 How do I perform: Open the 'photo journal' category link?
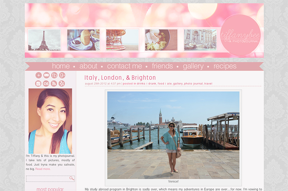tap(193, 83)
